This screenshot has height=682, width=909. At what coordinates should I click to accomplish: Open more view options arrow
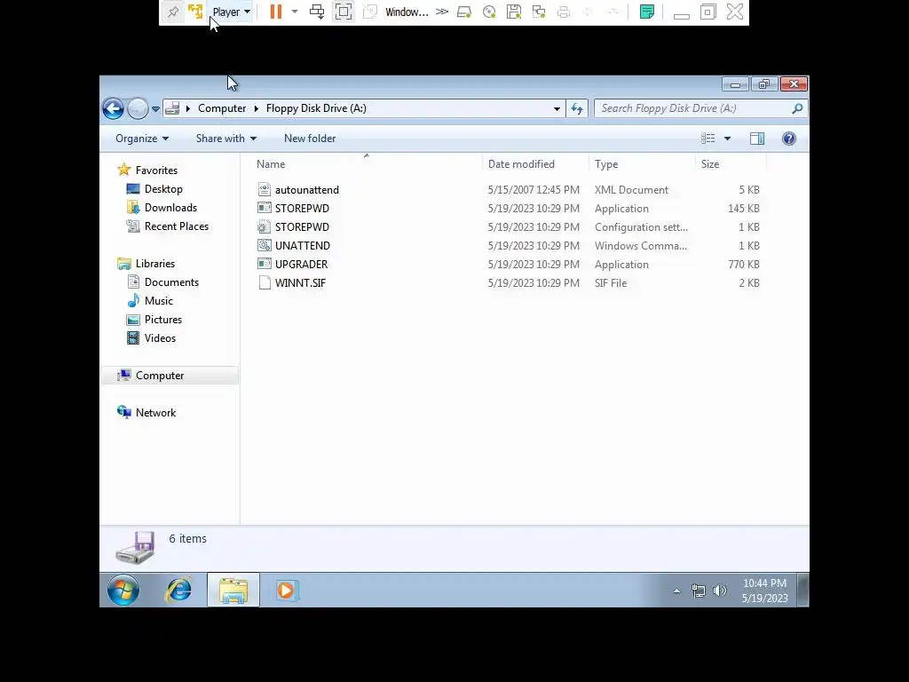[x=728, y=139]
